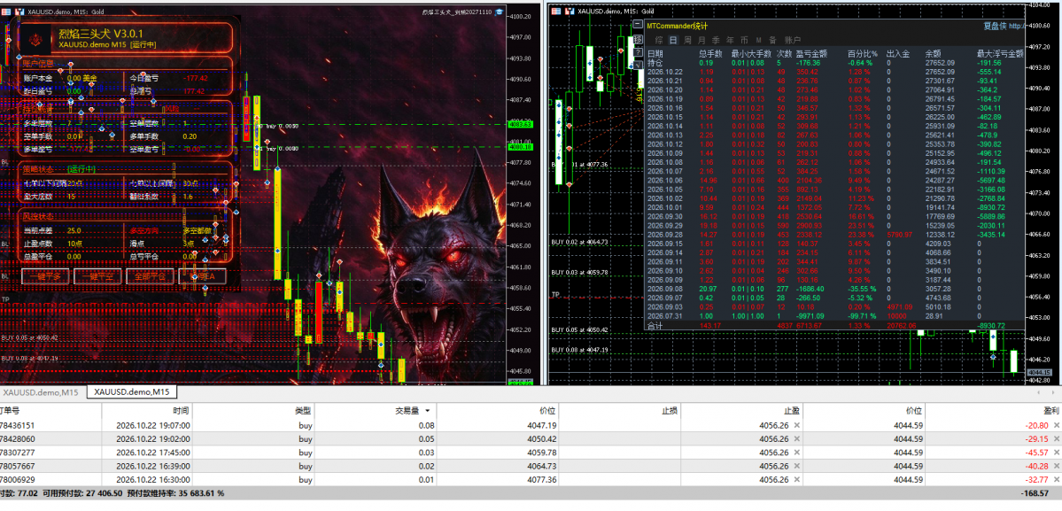This screenshot has height=511, width=1062.
Task: Click the 一键平多 close-longs button
Action: pyautogui.click(x=45, y=276)
